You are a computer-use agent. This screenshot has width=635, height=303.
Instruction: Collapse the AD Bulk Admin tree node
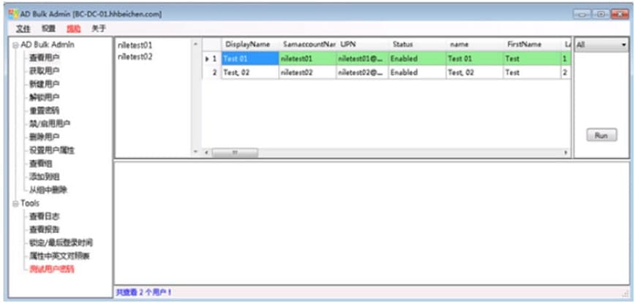16,45
